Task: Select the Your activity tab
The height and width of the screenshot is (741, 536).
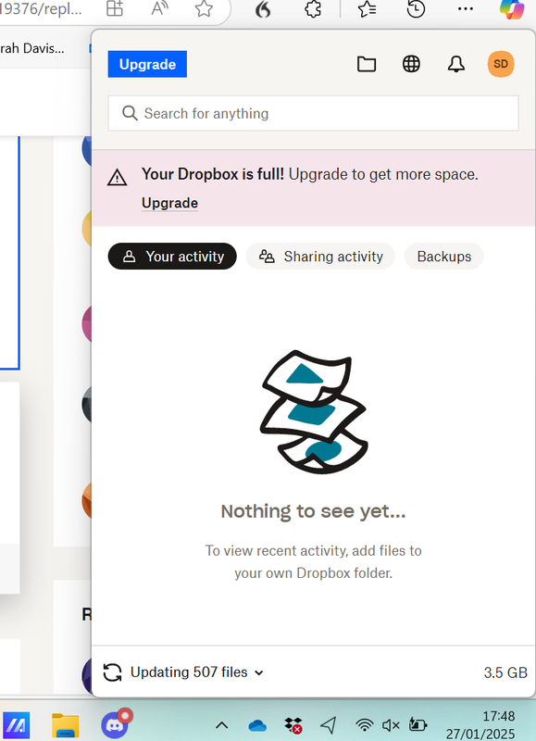Action: [x=172, y=257]
